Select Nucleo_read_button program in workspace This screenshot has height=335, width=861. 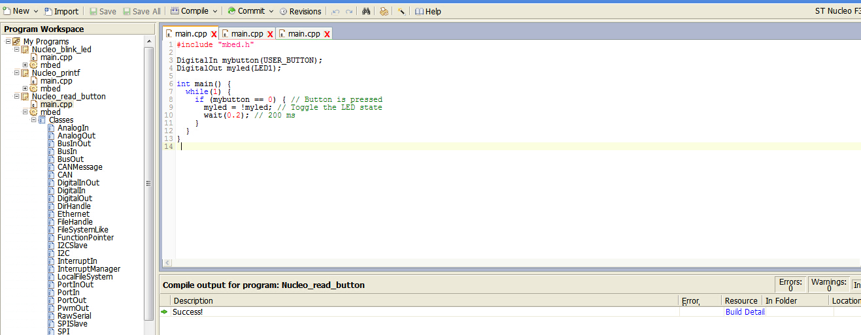pos(69,97)
